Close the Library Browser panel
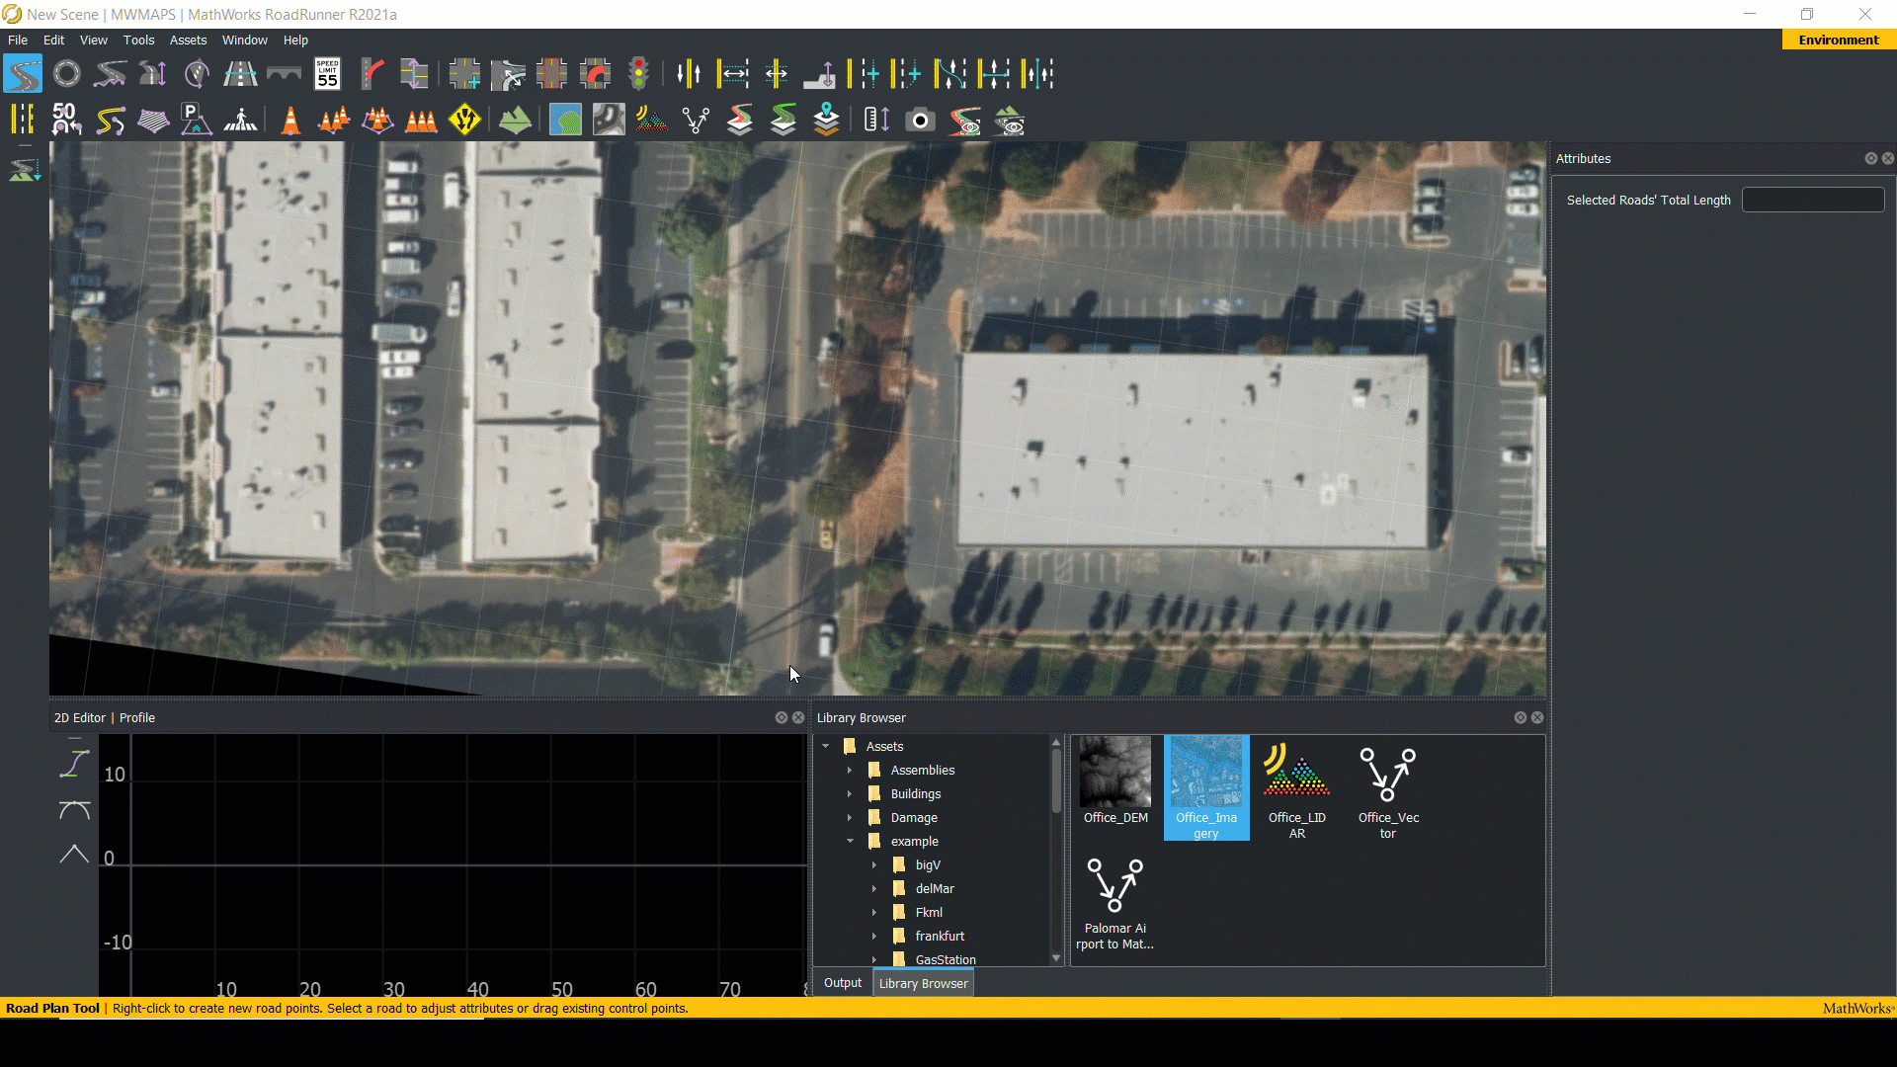The width and height of the screenshot is (1897, 1067). point(1537,718)
